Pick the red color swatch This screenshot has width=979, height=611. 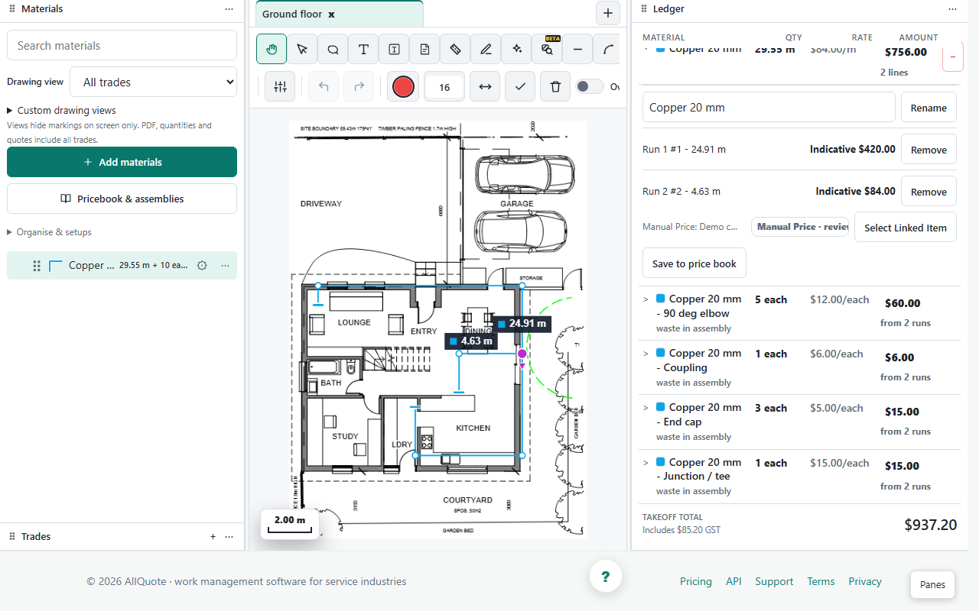coord(403,86)
